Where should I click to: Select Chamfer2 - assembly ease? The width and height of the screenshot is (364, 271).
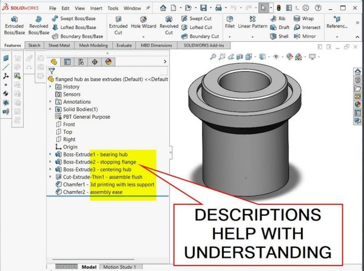coord(89,192)
